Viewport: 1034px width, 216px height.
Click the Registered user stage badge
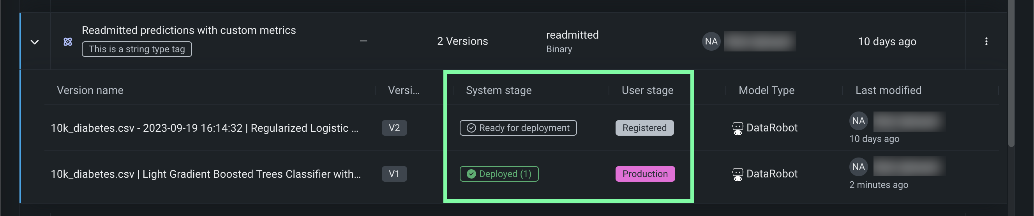[644, 128]
